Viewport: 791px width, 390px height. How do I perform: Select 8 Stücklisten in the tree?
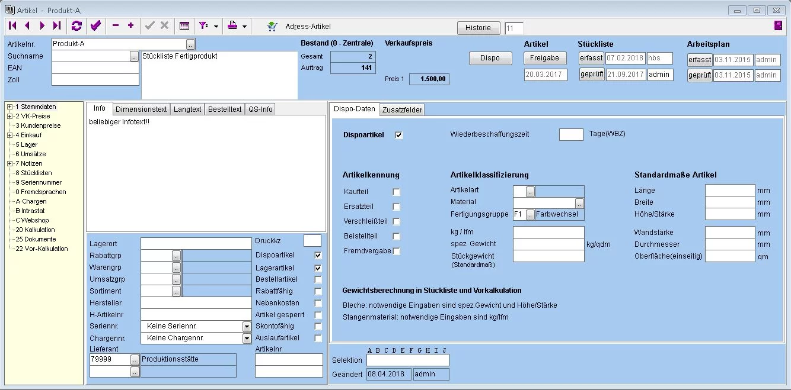click(x=34, y=173)
